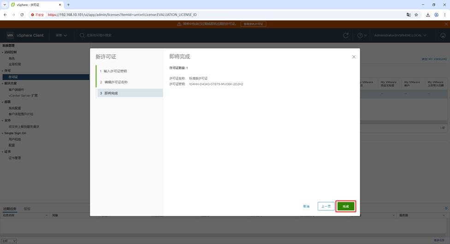Click the vSphere refresh icon in header

point(346,36)
